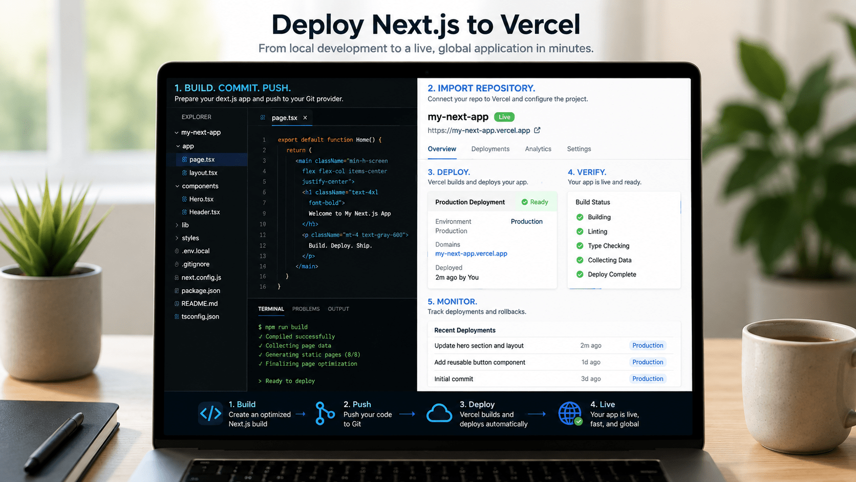856x482 pixels.
Task: Click the green Live badge
Action: [x=504, y=117]
